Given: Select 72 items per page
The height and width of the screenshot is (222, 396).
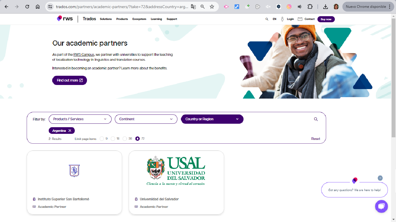Looking at the screenshot, I should (x=138, y=139).
